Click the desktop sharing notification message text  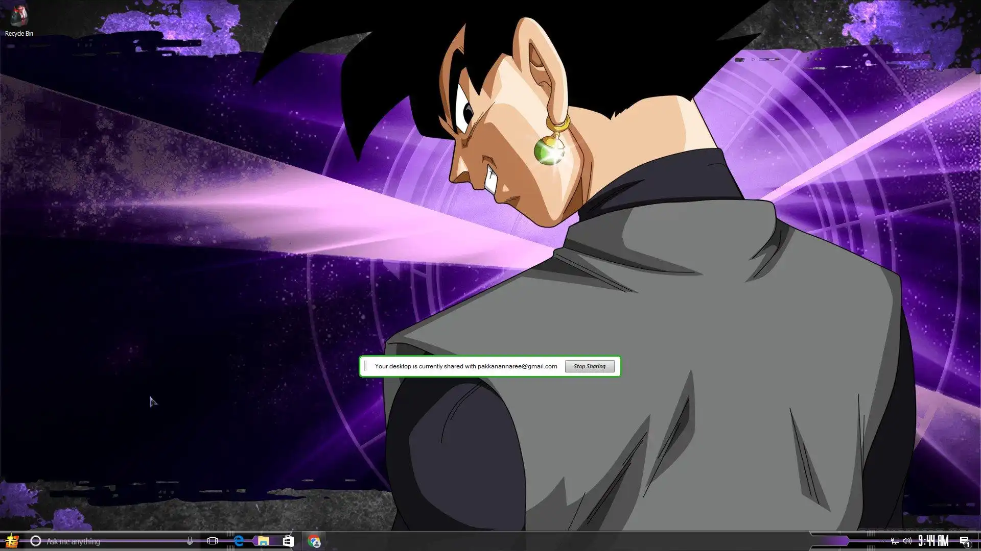[465, 366]
